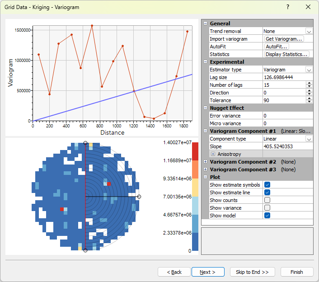Decrease Number of lags with down arrow

tap(309, 86)
